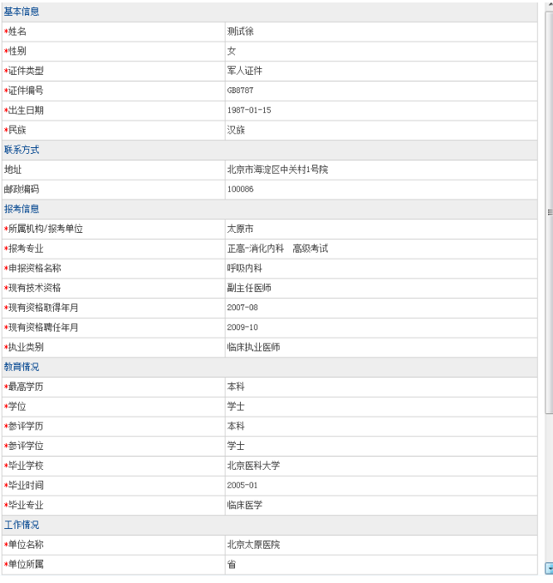Click the label 毕业时间
Screen dimensions: 553x583
pyautogui.click(x=26, y=486)
